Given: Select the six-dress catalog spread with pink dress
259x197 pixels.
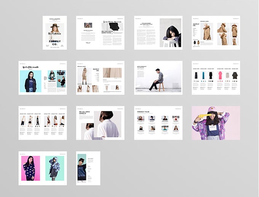Looking at the screenshot, I should (216, 78).
